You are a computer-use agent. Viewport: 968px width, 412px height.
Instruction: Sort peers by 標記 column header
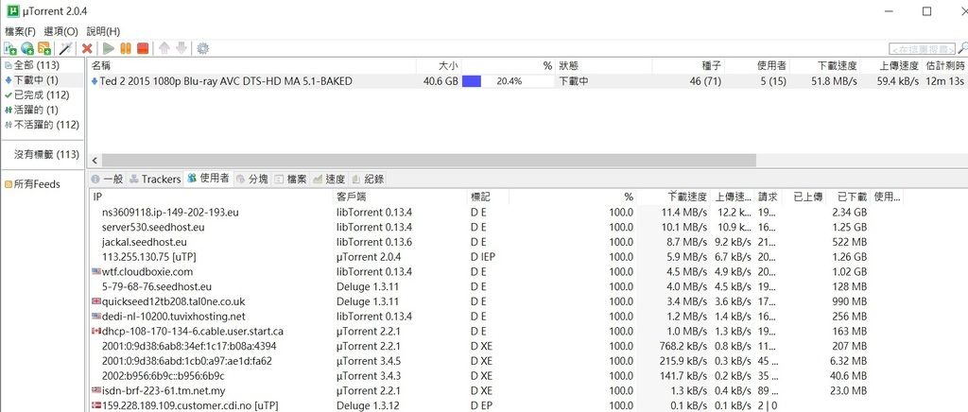tap(489, 197)
